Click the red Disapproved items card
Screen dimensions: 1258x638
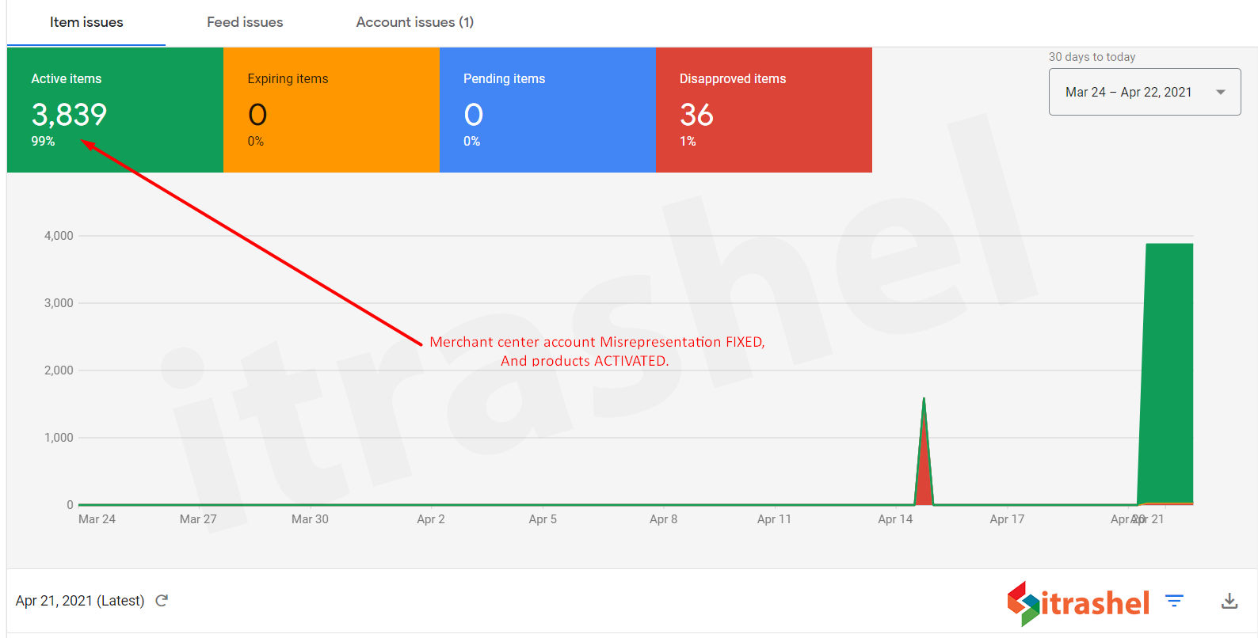[764, 110]
